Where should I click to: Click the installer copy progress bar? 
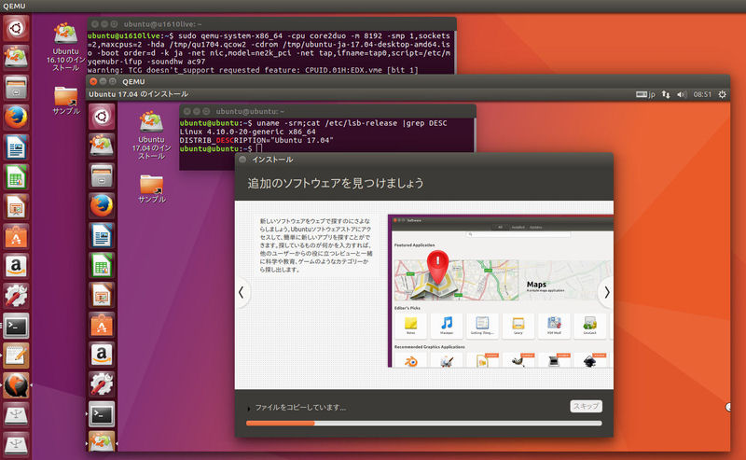tap(424, 423)
